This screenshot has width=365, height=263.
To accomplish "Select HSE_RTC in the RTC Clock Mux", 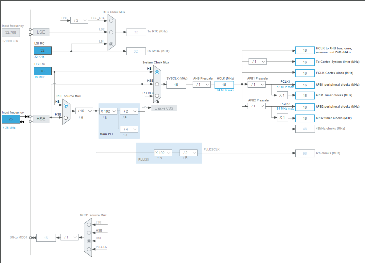I will coord(111,20).
